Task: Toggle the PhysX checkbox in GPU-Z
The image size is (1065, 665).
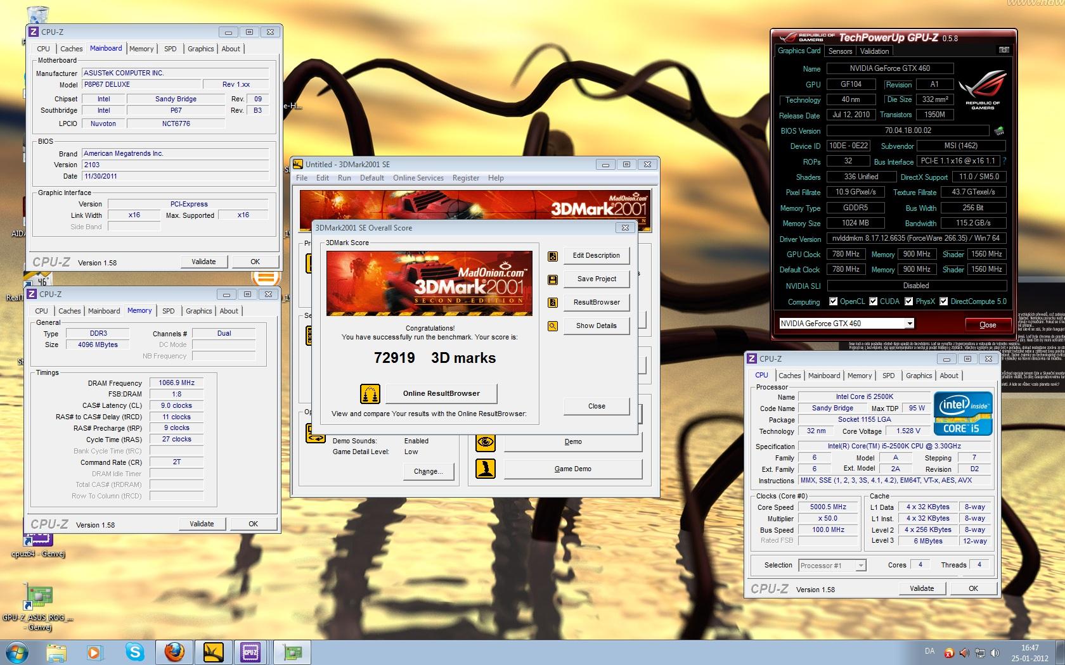Action: [x=909, y=301]
